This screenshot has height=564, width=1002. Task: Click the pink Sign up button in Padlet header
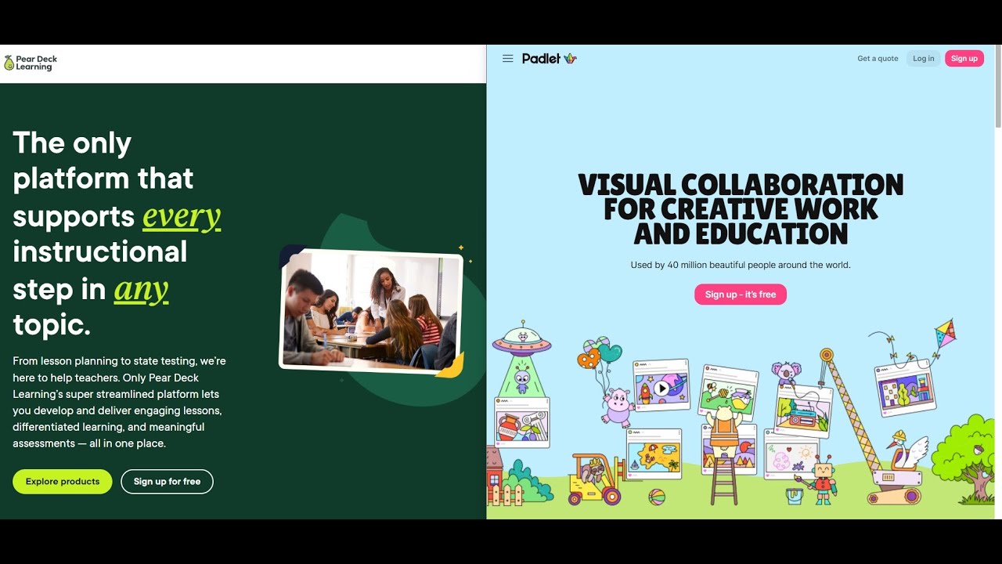964,59
